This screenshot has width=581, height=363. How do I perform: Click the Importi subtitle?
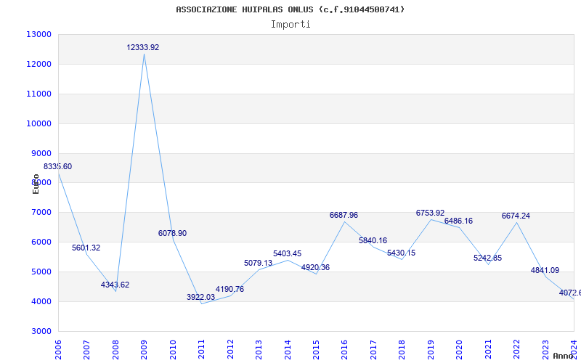point(290,25)
